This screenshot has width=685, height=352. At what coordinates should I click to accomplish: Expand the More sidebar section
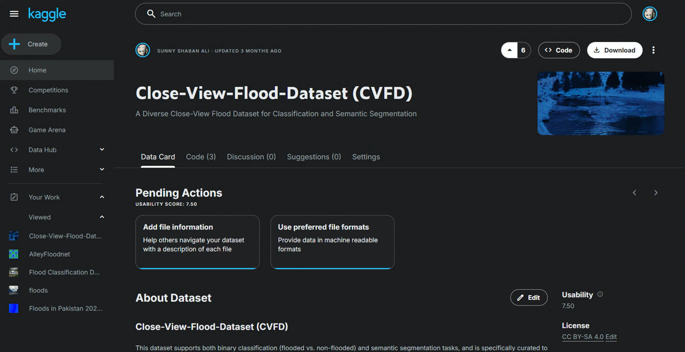[x=102, y=170]
